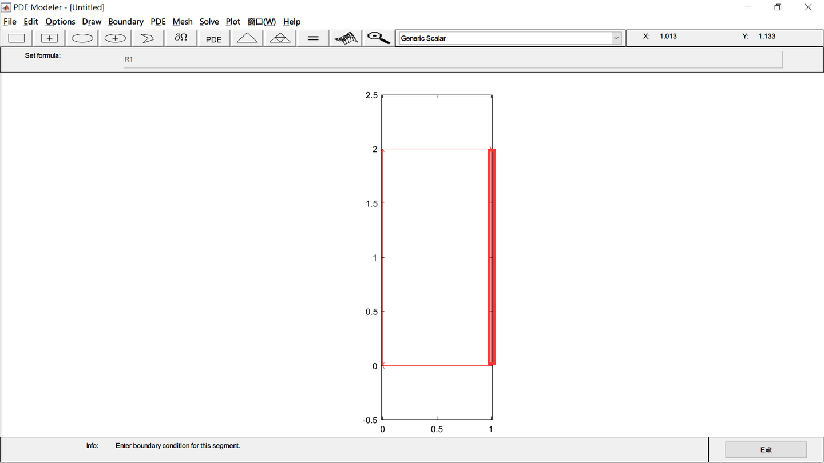
Task: Open the Help menu
Action: tap(292, 21)
